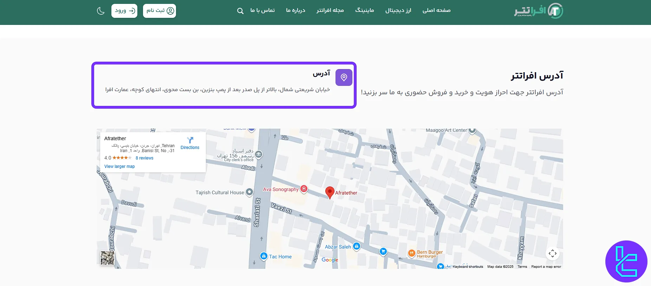Screen dimensions: 651x286
Task: Click the Bern Burger restaurant marker
Action: [x=411, y=253]
